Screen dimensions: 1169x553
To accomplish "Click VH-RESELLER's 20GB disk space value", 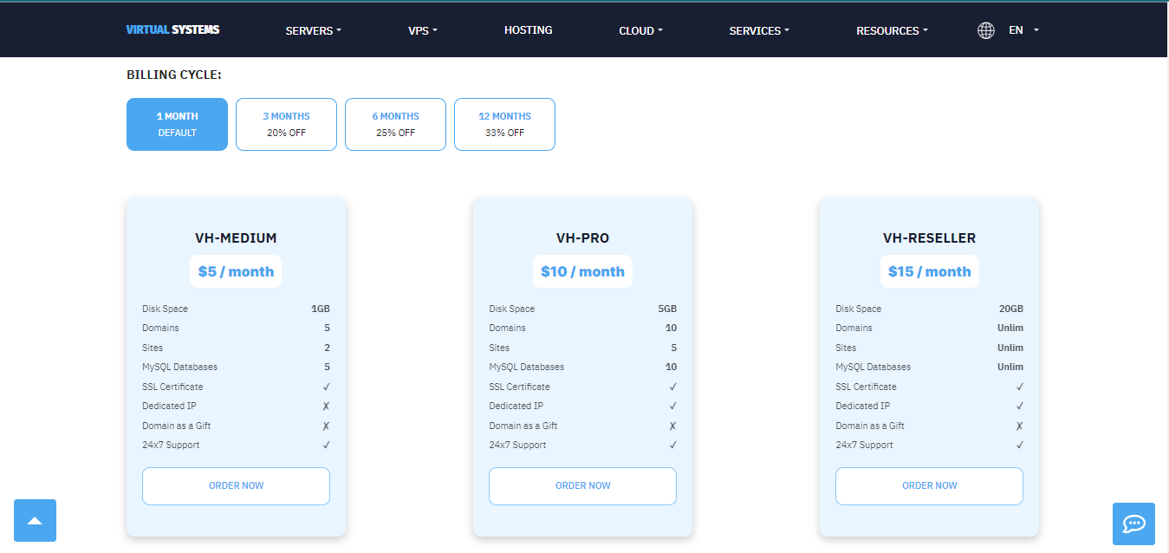I will pos(1011,309).
